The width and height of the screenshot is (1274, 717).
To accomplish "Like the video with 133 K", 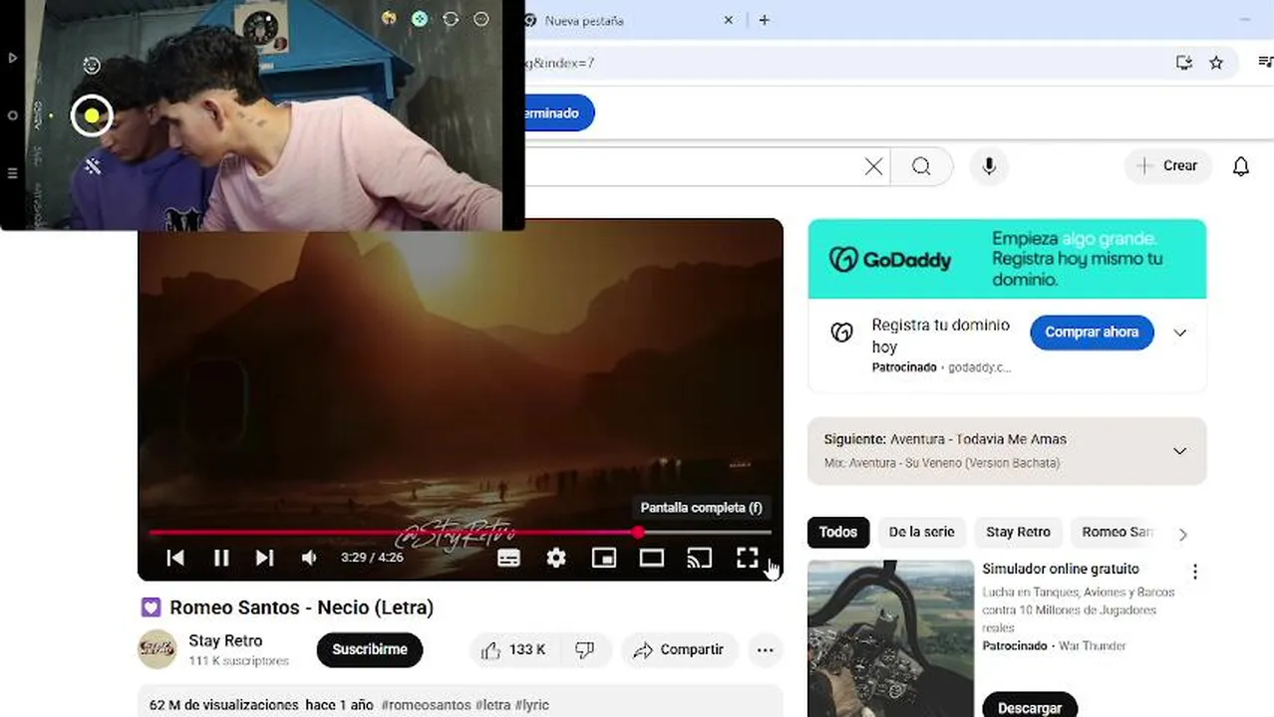I will [513, 649].
